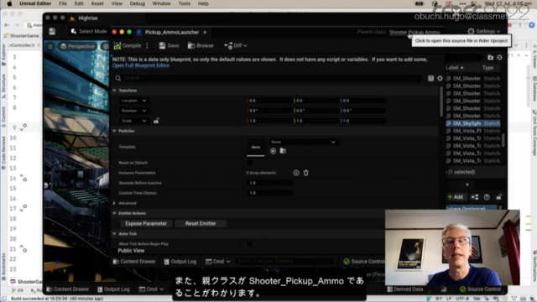The height and width of the screenshot is (302, 537).
Task: Open the Asset menu
Action: point(97,3)
